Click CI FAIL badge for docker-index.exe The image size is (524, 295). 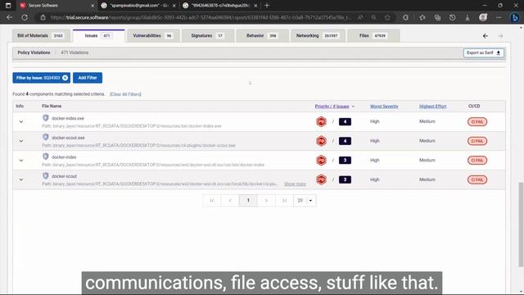pyautogui.click(x=477, y=122)
